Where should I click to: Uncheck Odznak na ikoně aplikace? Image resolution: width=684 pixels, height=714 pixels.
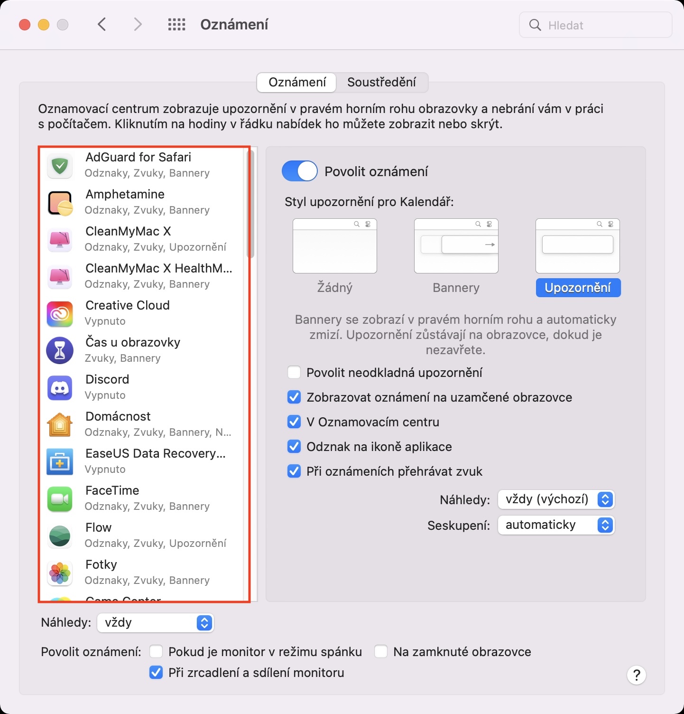click(294, 446)
